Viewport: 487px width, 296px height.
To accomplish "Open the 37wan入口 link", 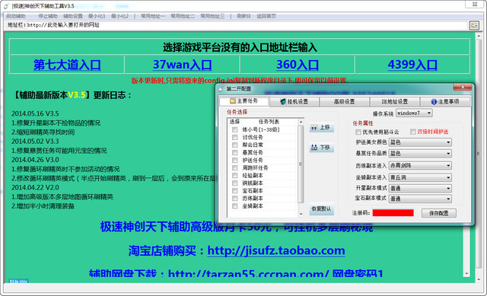I will (183, 65).
